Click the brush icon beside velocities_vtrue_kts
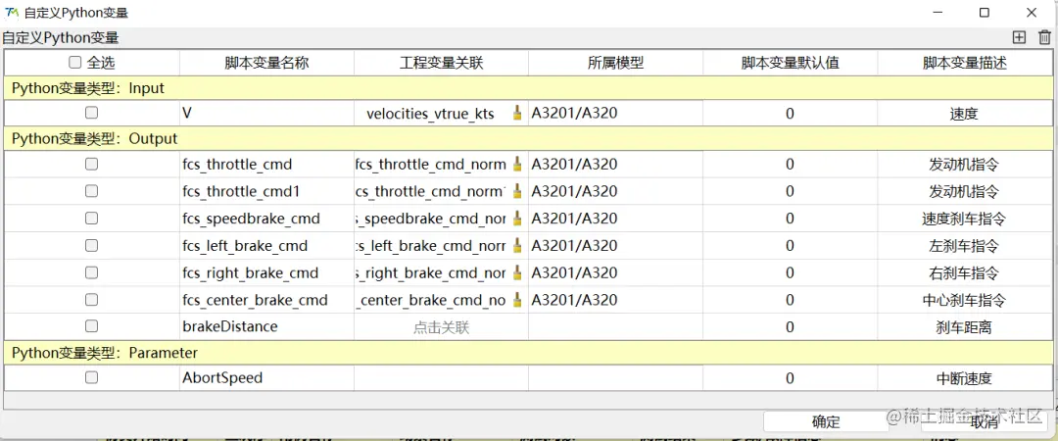The image size is (1058, 441). click(x=517, y=114)
